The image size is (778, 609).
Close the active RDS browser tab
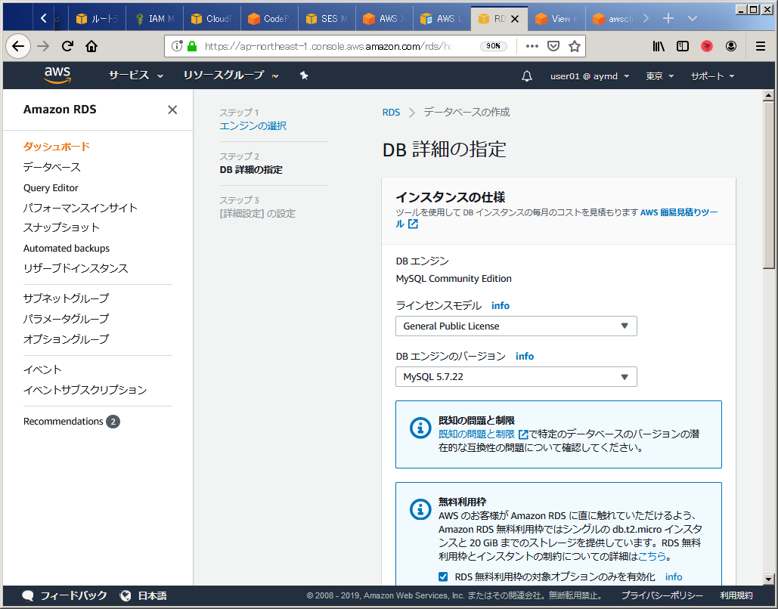tap(515, 19)
